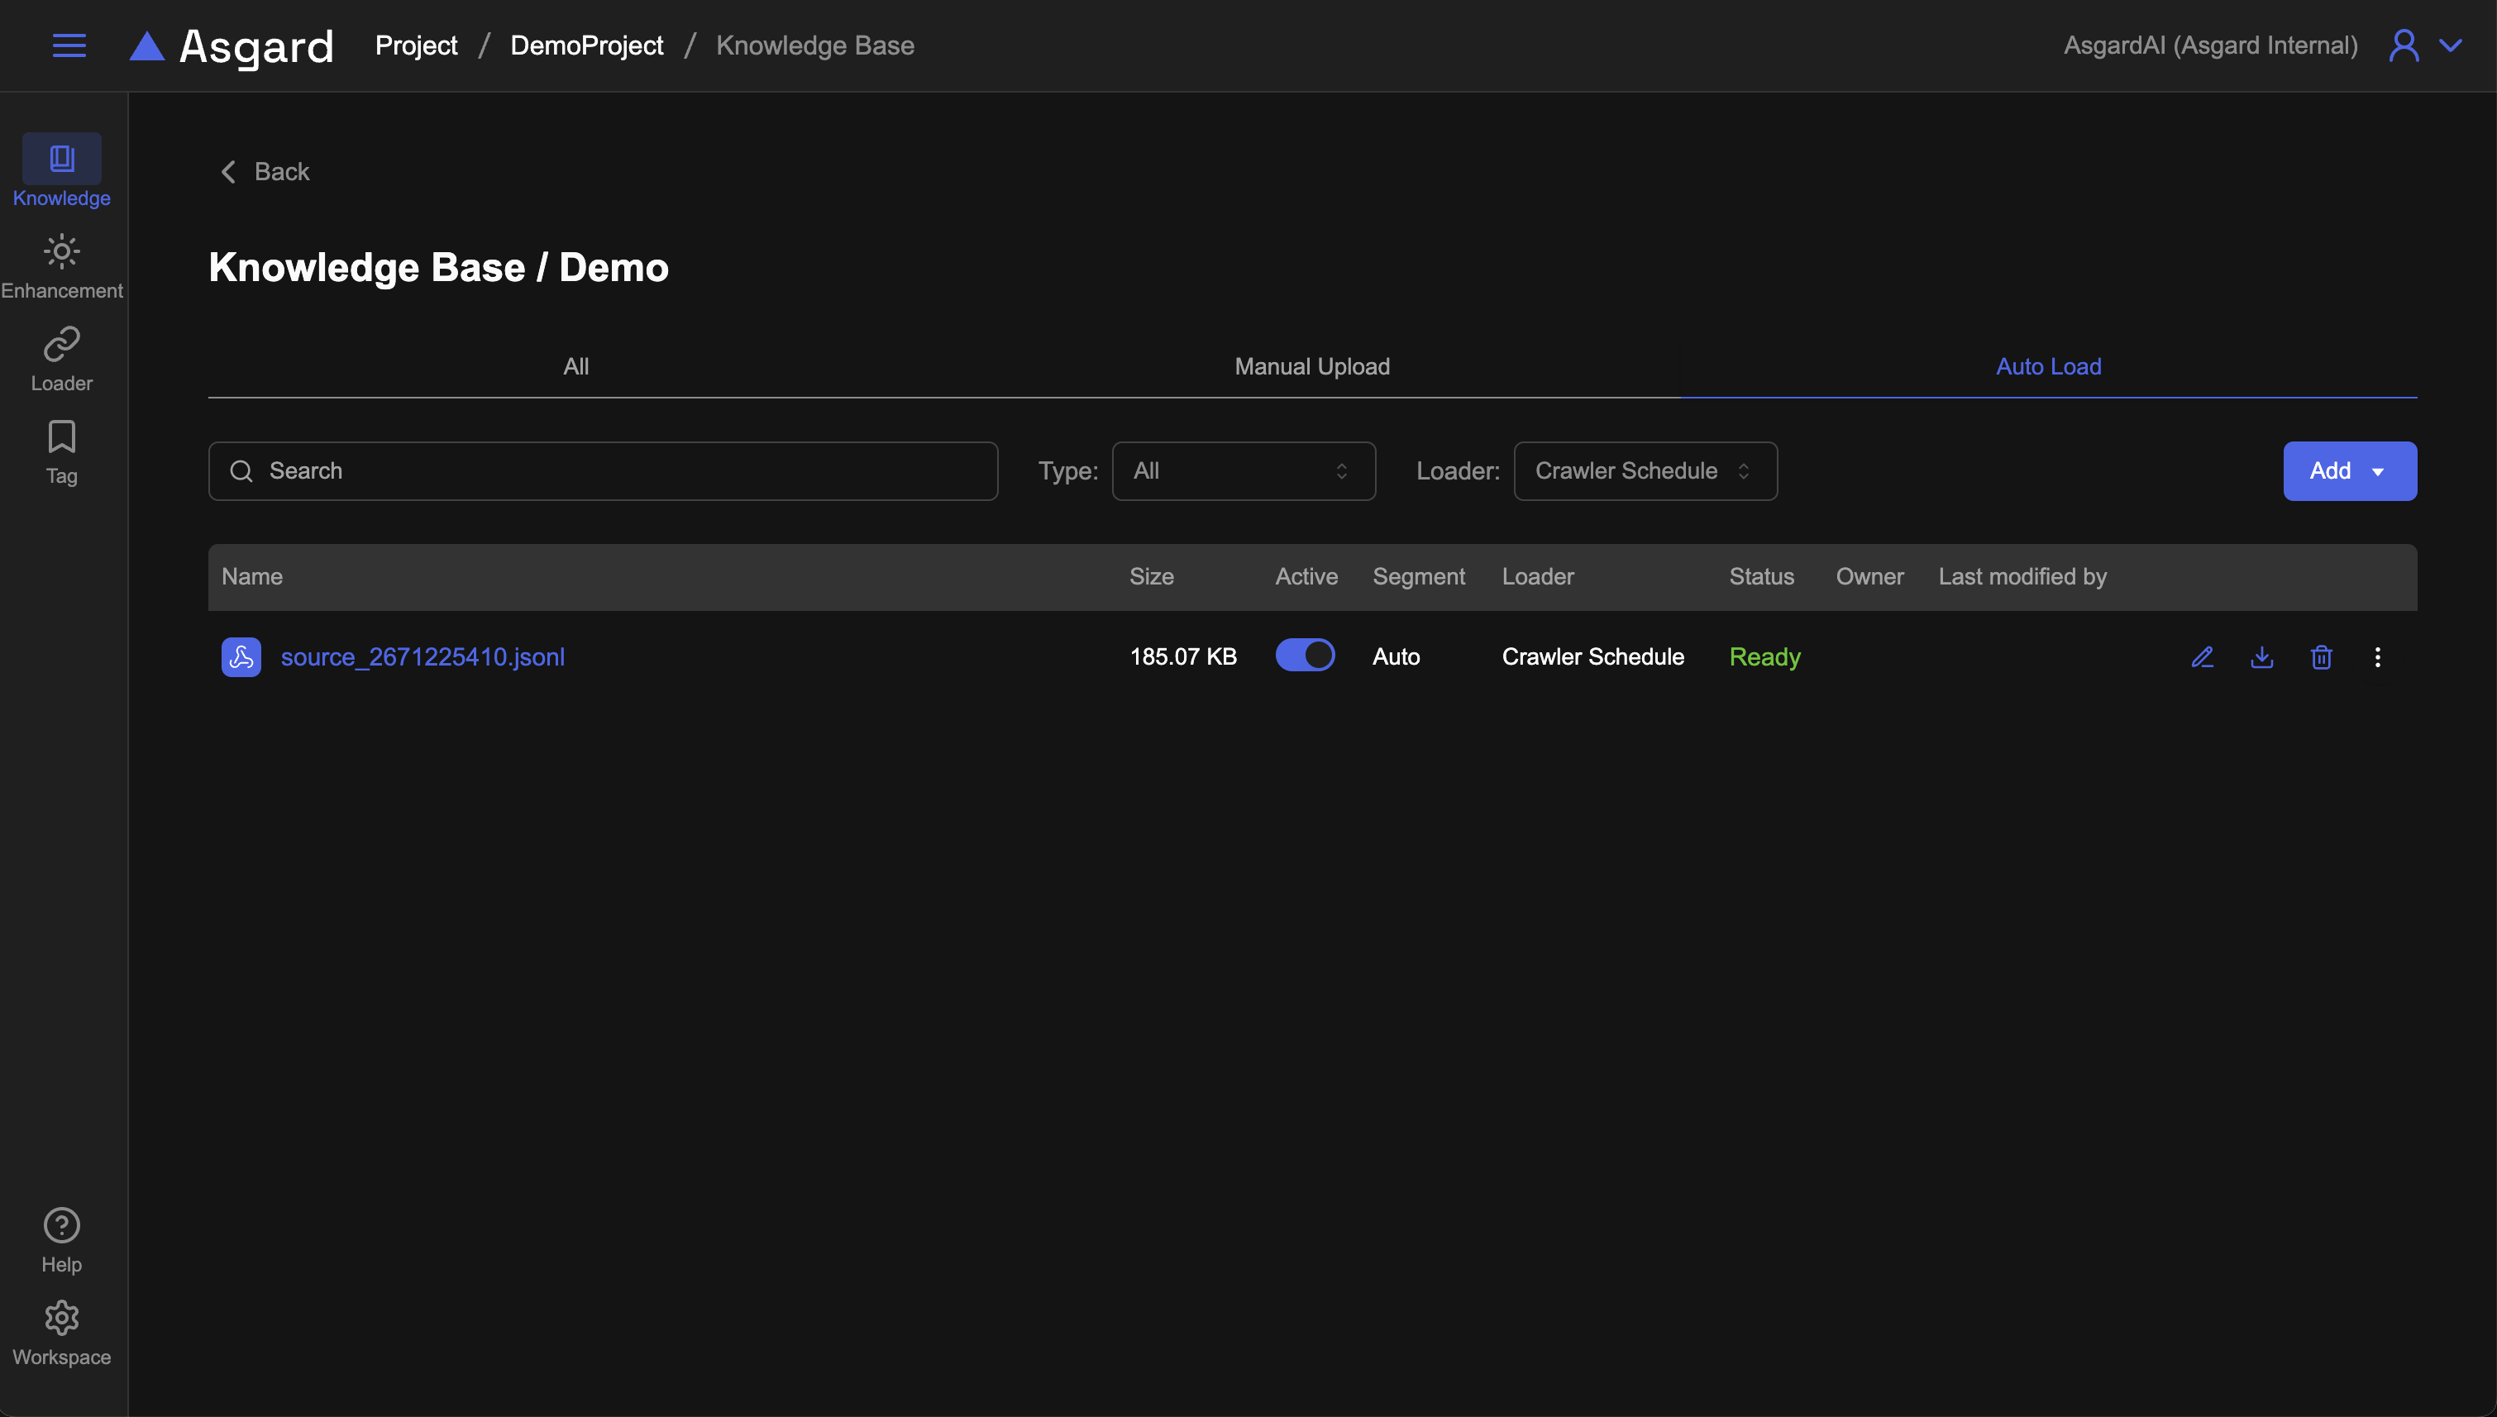The height and width of the screenshot is (1417, 2497).
Task: Open the hamburger menu icon
Action: click(x=68, y=45)
